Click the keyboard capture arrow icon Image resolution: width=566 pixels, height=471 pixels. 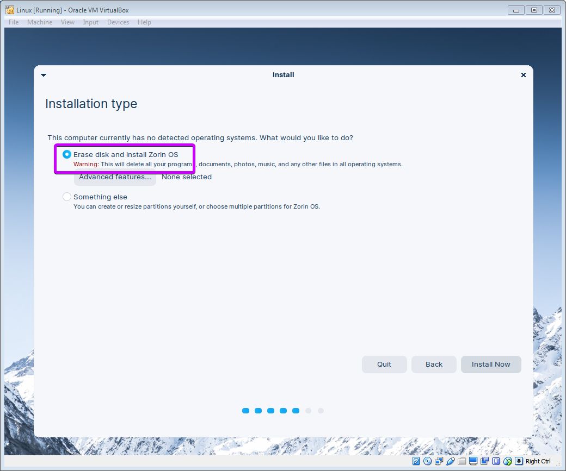(519, 461)
